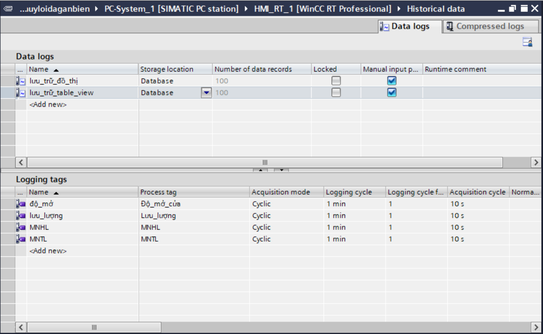The width and height of the screenshot is (543, 334).
Task: Click Add new in Data logs table
Action: coord(48,105)
